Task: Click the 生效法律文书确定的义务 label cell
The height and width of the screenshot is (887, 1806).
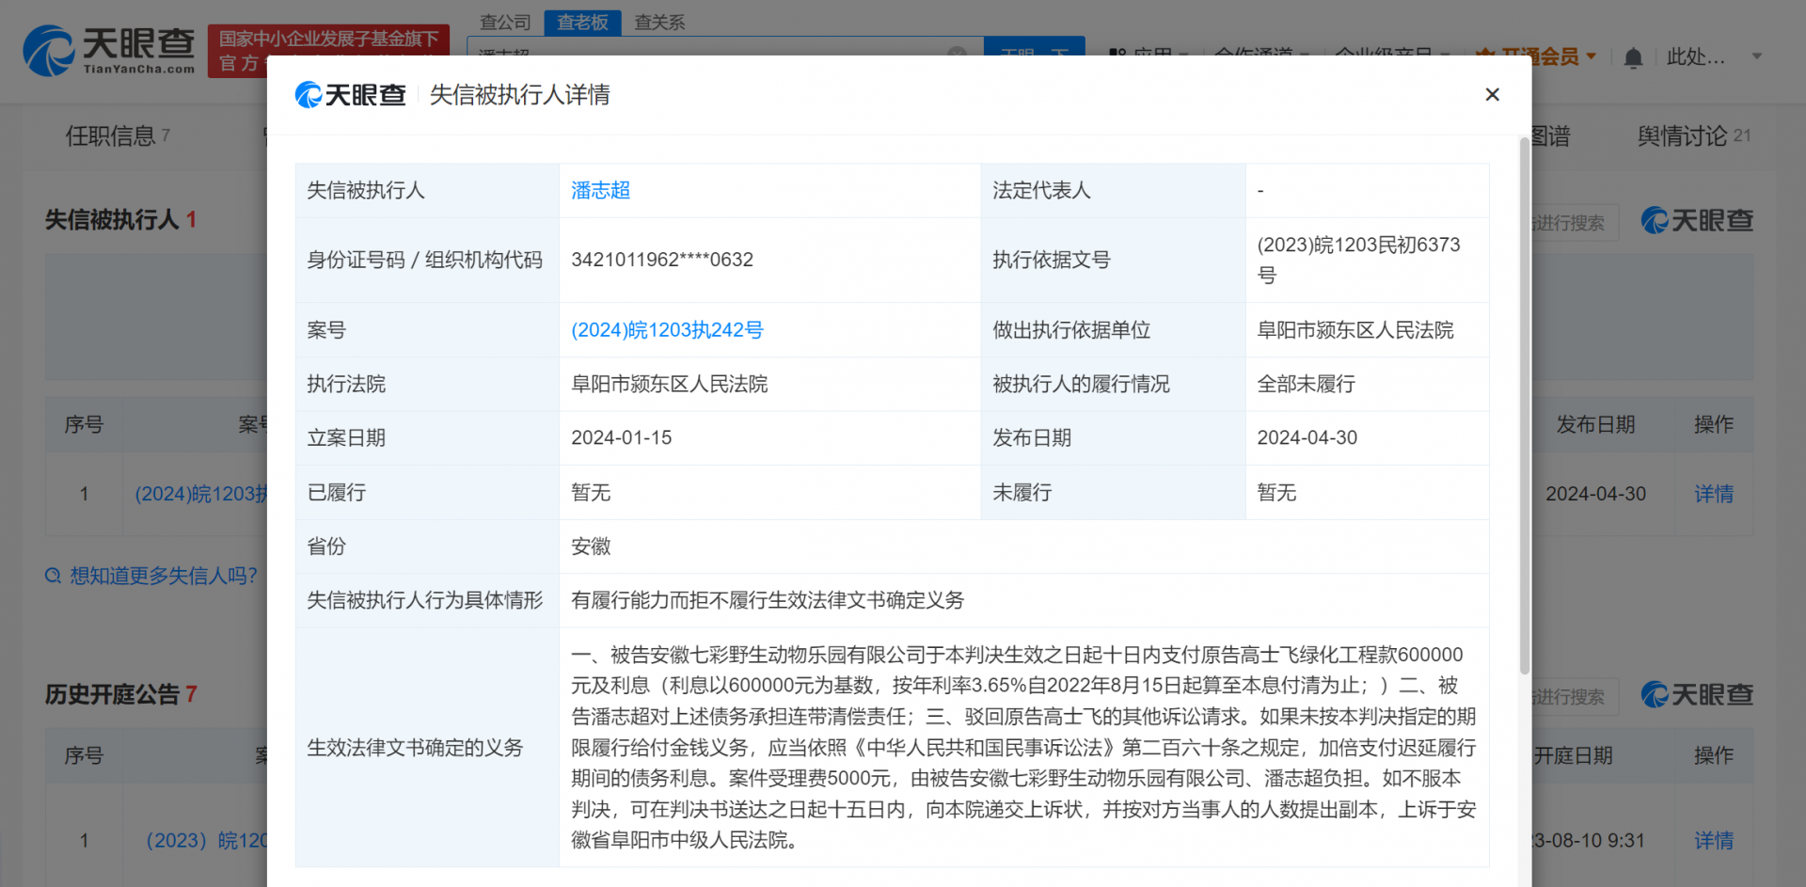Action: click(427, 748)
